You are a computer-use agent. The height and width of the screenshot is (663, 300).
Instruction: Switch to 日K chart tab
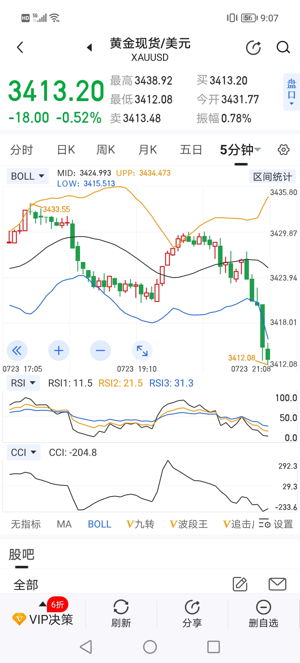coord(66,150)
